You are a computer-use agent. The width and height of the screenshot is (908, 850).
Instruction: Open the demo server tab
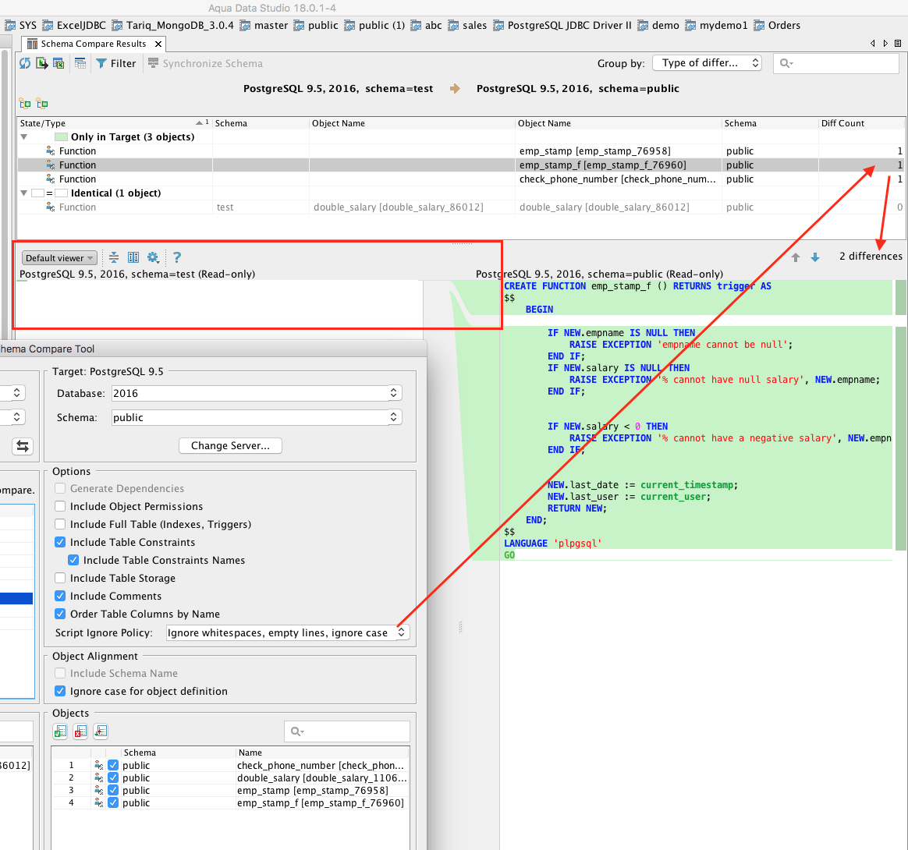(x=659, y=26)
